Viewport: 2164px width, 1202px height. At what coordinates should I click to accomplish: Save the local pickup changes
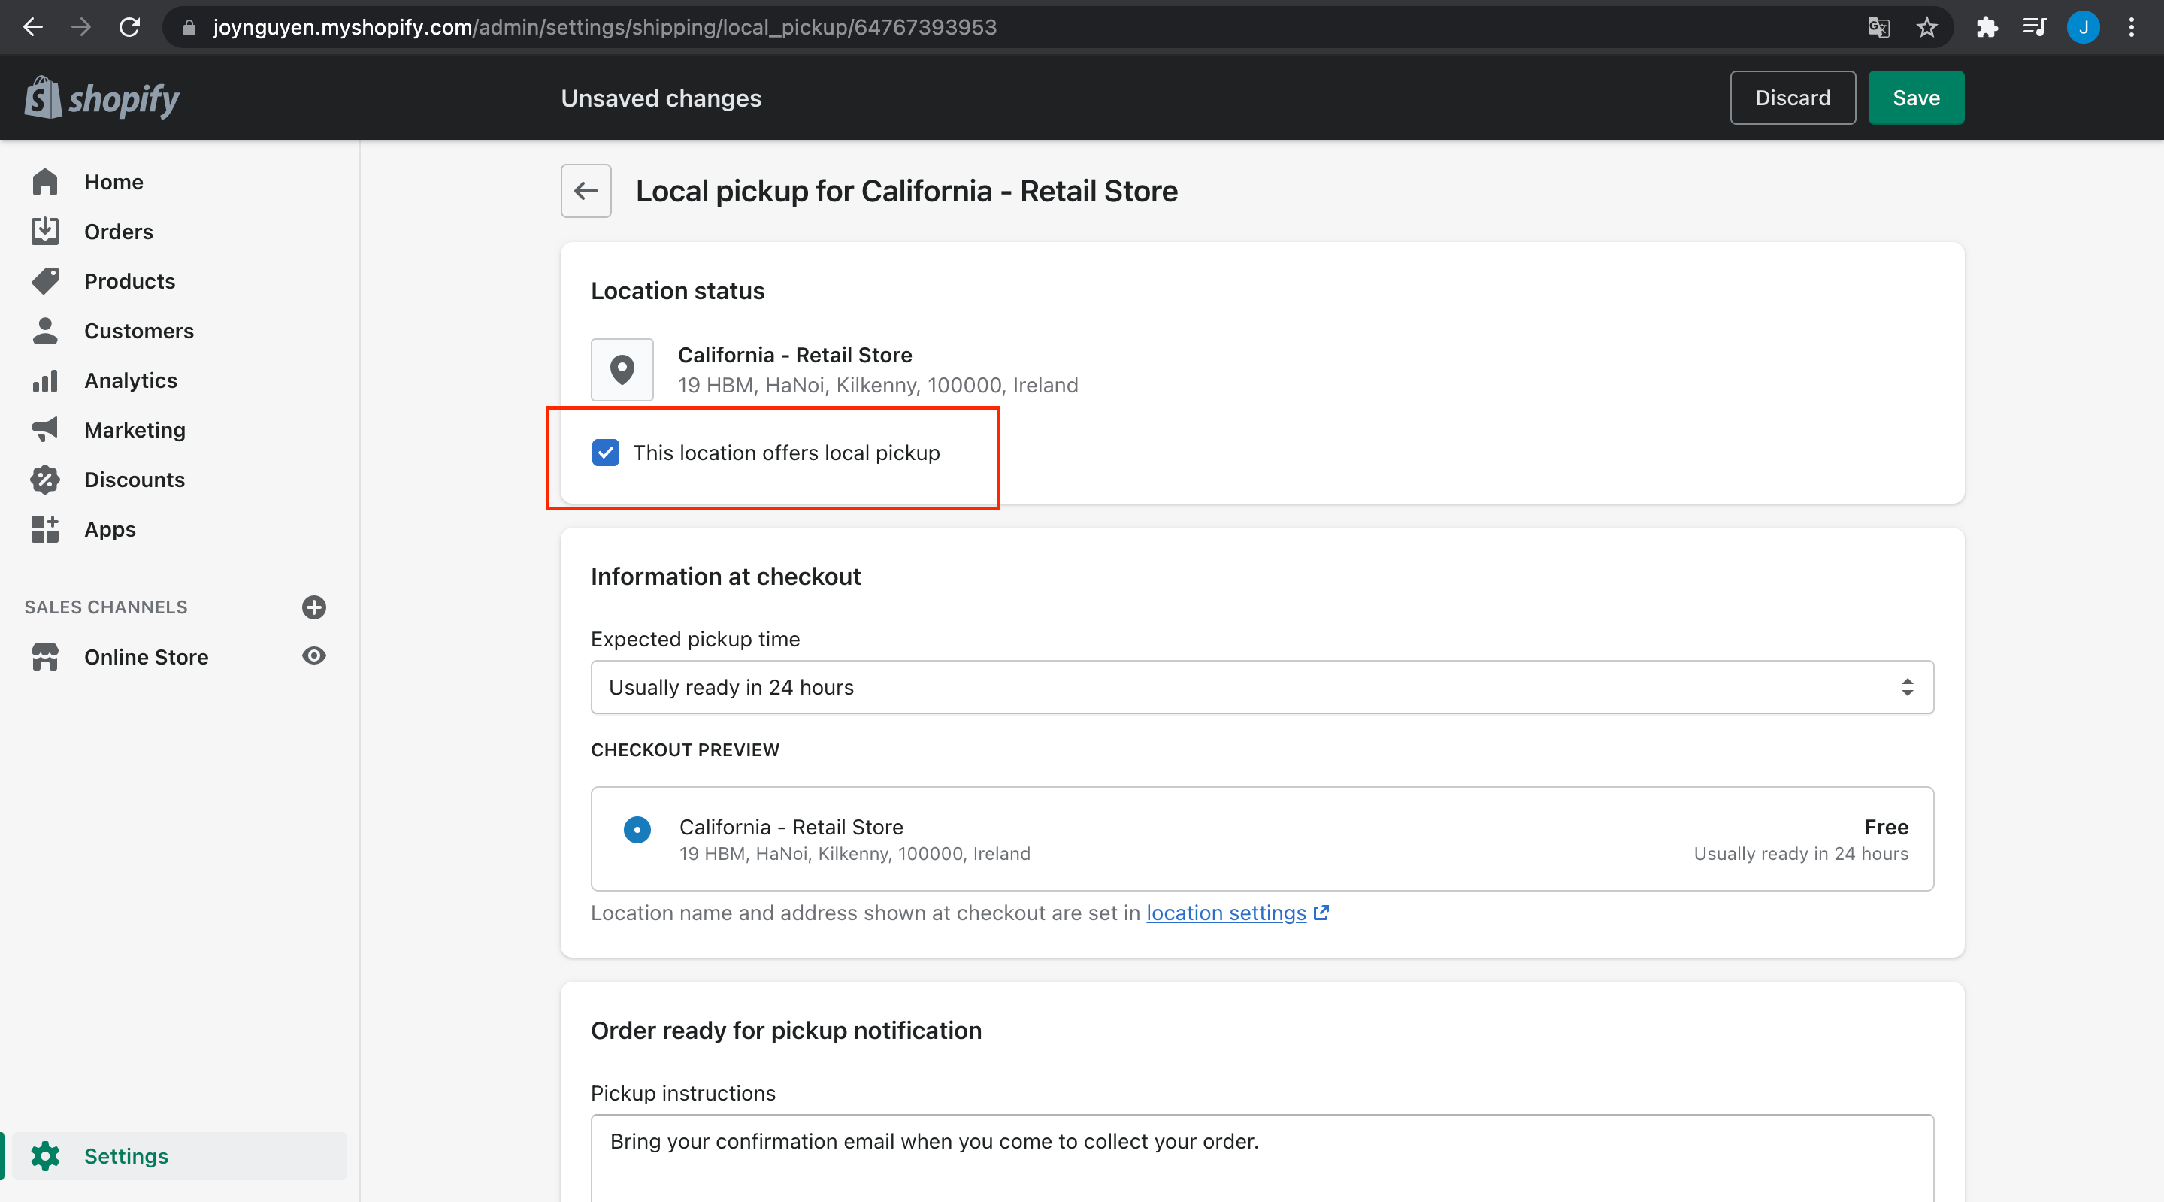1916,98
